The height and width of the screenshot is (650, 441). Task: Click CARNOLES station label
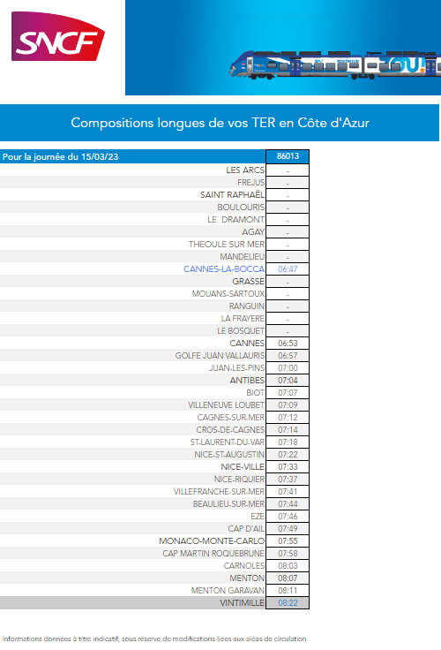click(x=244, y=566)
